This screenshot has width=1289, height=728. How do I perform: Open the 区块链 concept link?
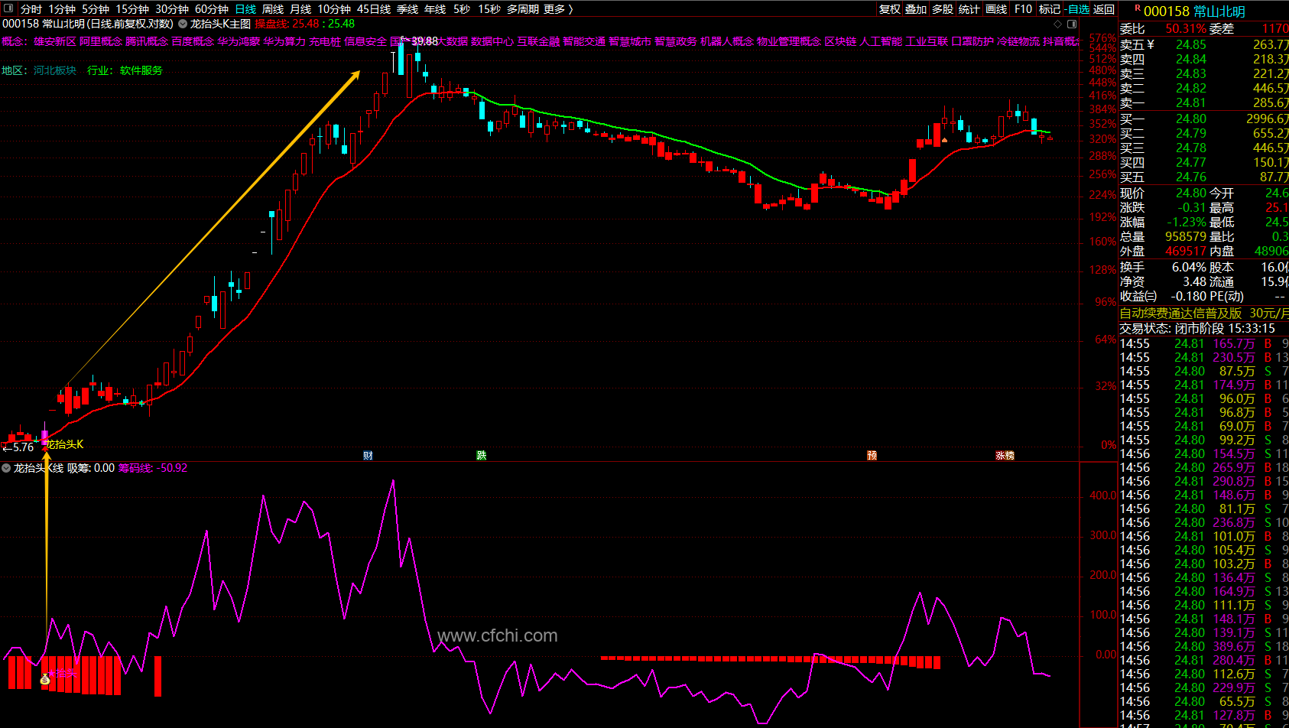click(840, 41)
